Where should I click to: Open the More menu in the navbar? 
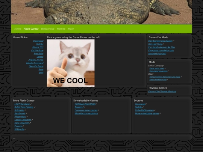click(x=71, y=29)
